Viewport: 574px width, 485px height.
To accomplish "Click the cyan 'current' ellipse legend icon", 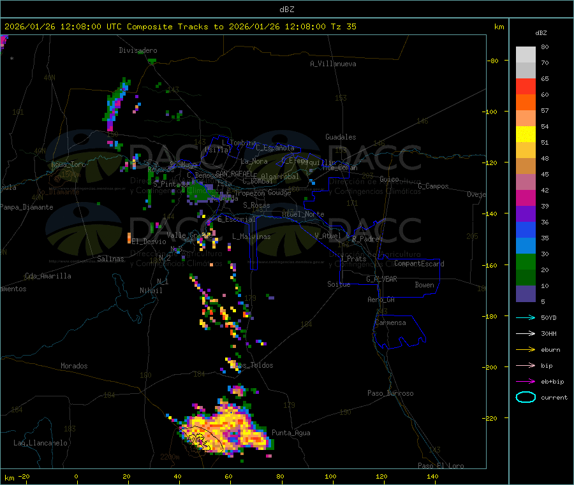I will 526,397.
